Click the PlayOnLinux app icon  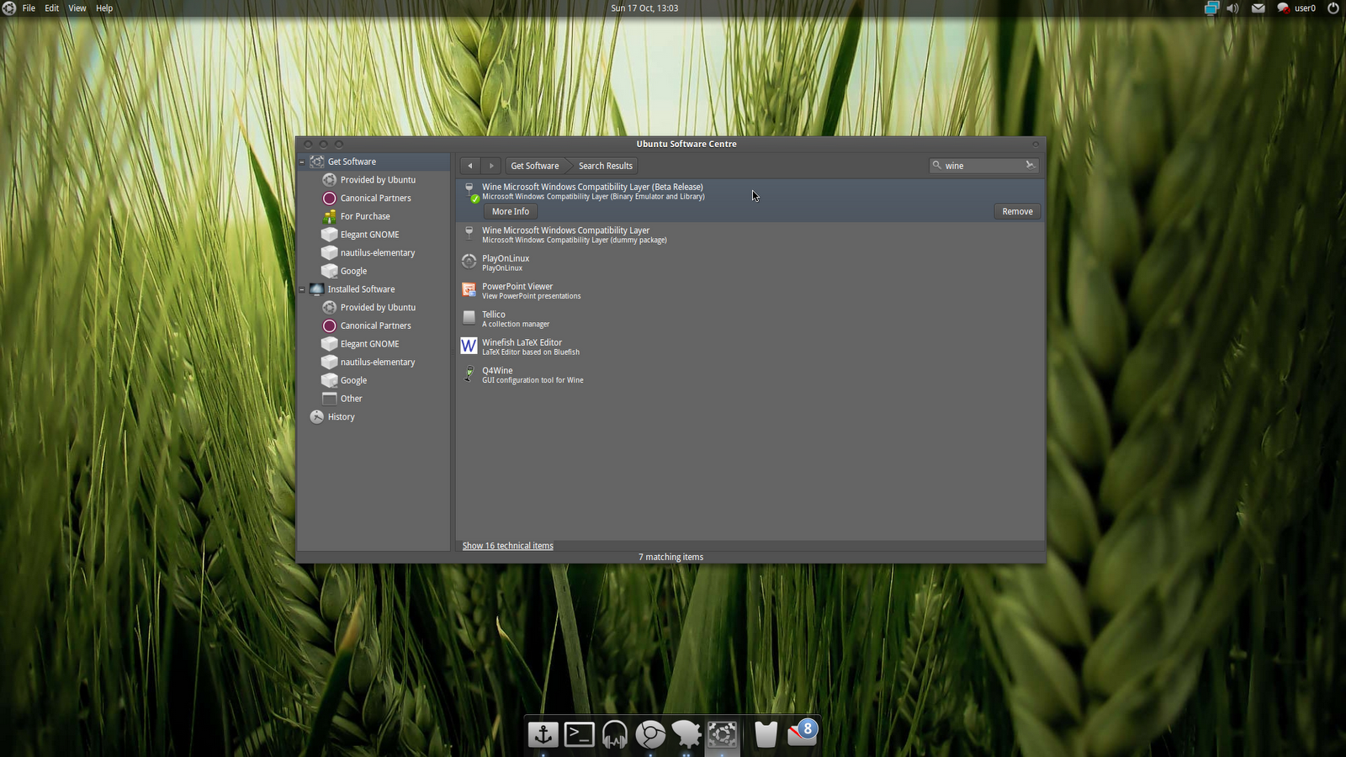point(469,262)
